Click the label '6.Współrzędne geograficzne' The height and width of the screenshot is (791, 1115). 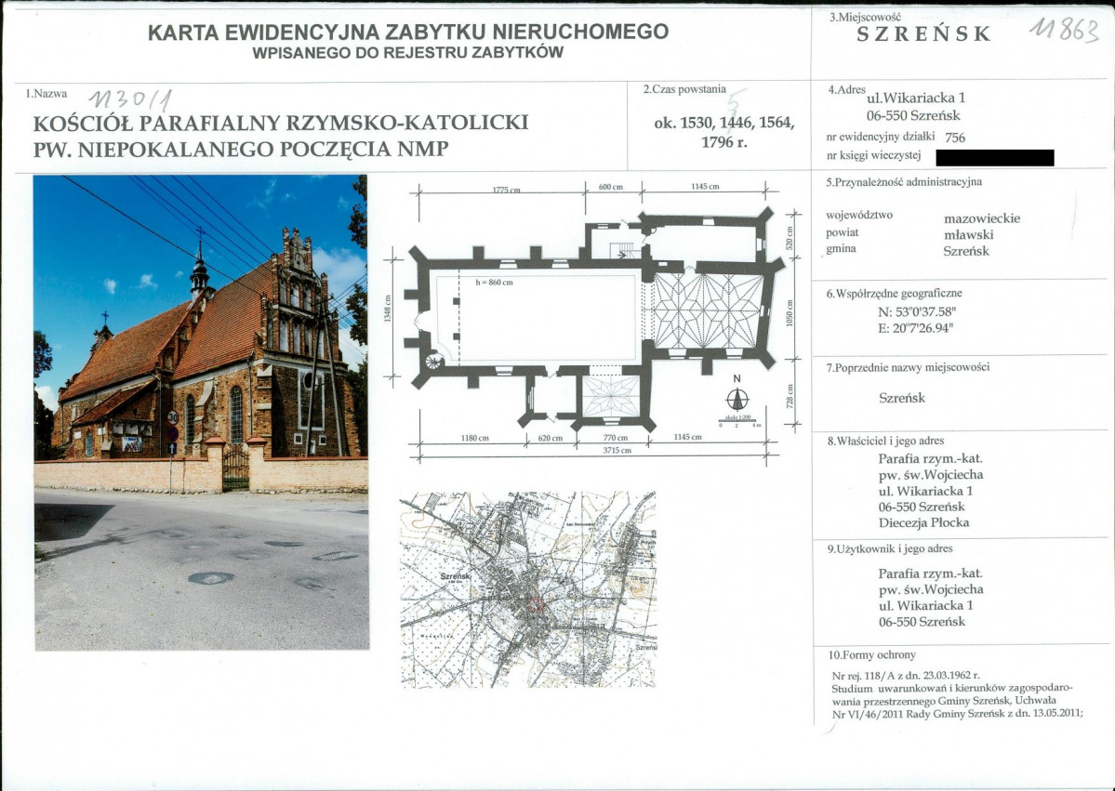[894, 293]
